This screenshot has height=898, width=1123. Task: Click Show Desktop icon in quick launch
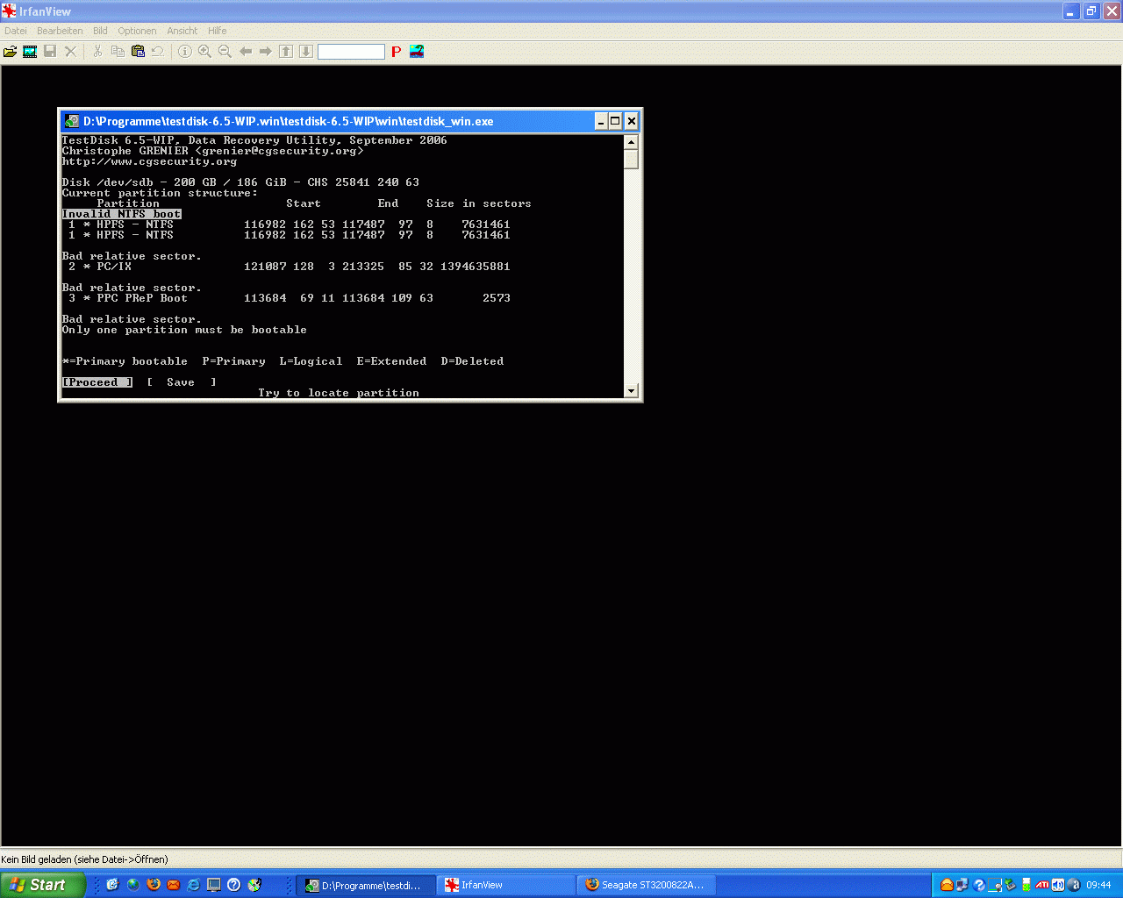(x=214, y=885)
